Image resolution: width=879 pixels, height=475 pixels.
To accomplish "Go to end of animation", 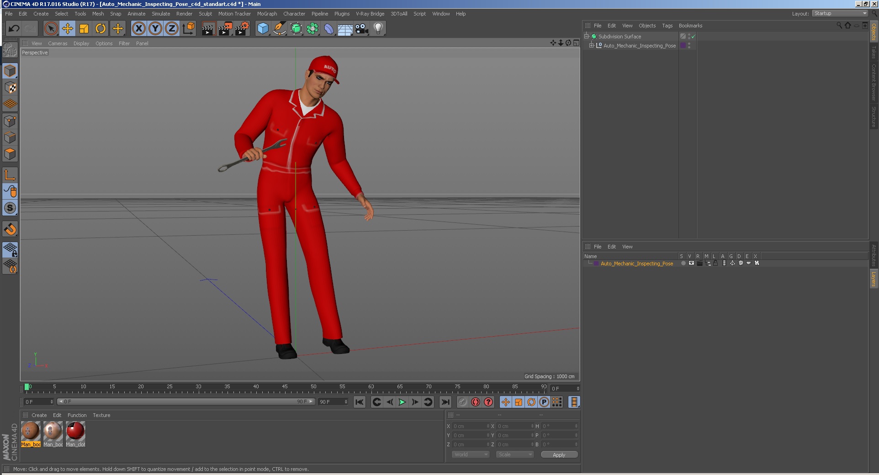I will tap(445, 402).
